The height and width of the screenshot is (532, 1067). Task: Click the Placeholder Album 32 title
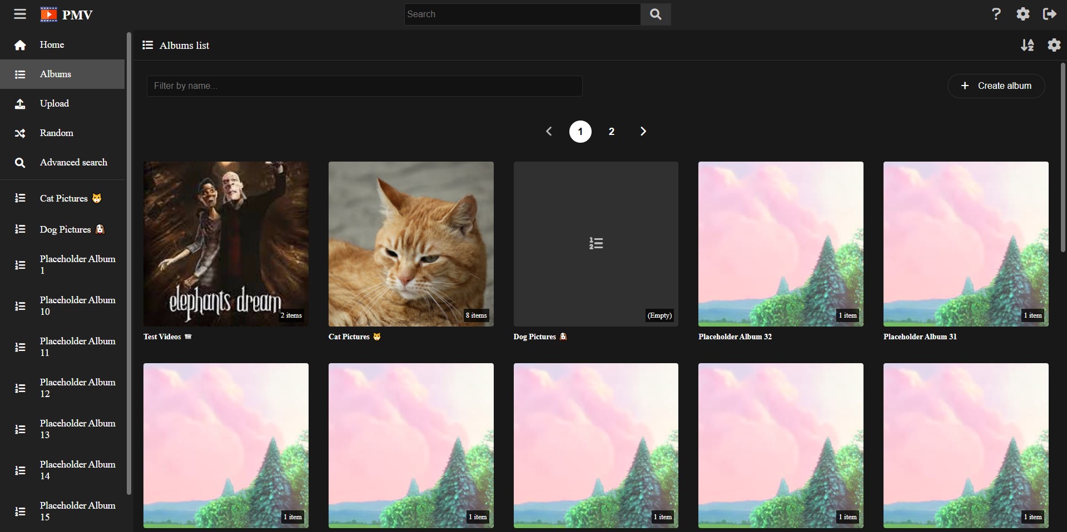coord(735,337)
